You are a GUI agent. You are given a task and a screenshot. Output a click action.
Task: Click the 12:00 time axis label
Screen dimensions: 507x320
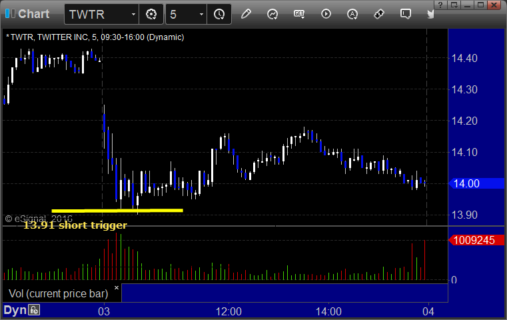tap(229, 311)
